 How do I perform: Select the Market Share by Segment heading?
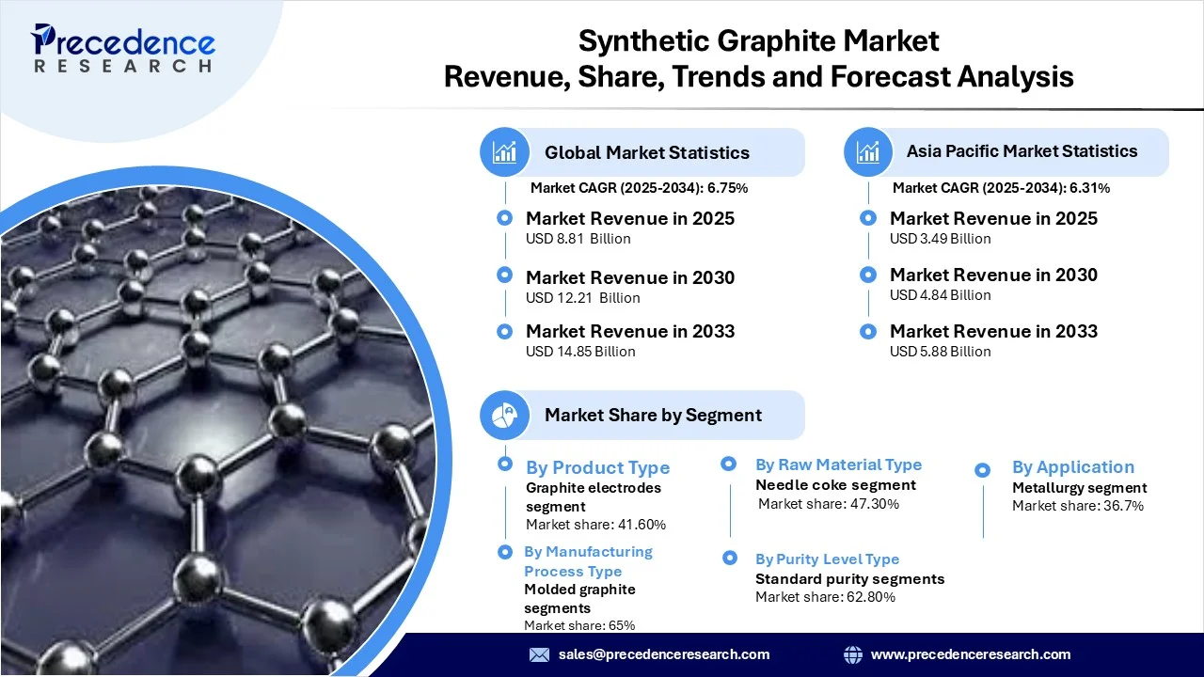(653, 415)
